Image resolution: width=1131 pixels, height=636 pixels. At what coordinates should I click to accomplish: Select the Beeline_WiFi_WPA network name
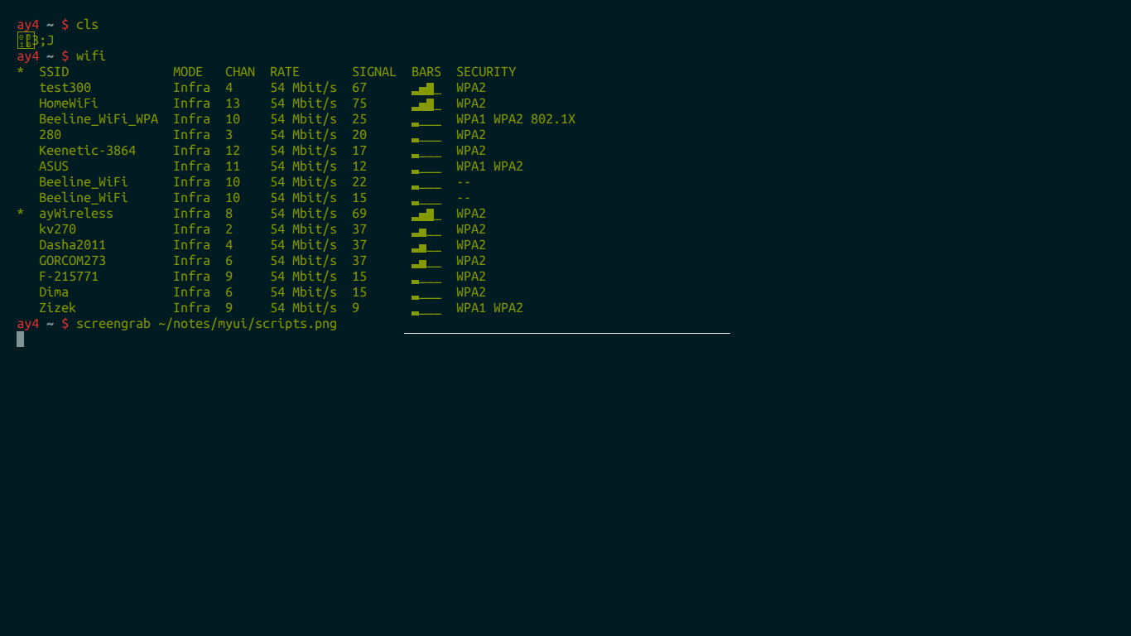coord(99,119)
